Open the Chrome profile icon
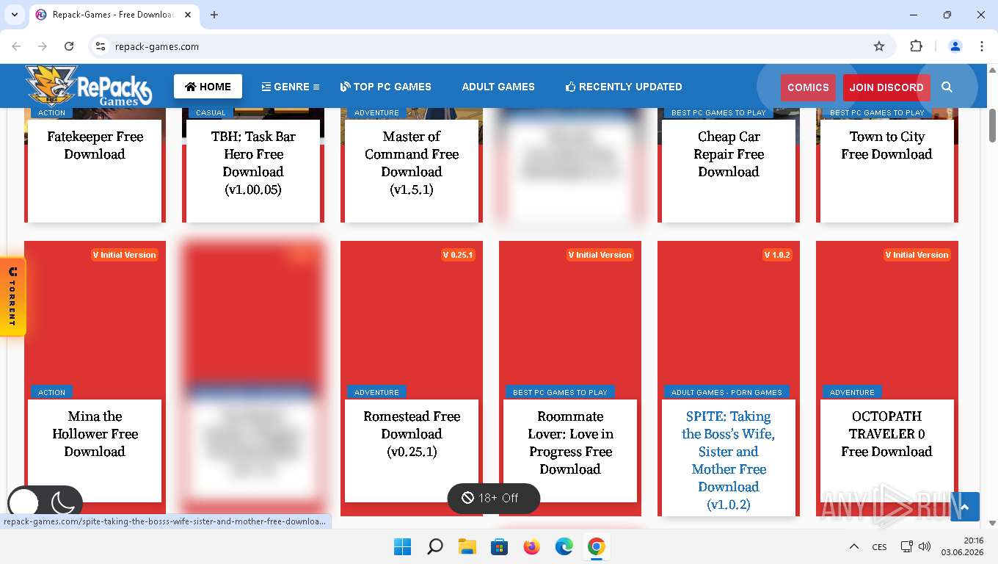Viewport: 998px width, 564px height. [x=955, y=46]
